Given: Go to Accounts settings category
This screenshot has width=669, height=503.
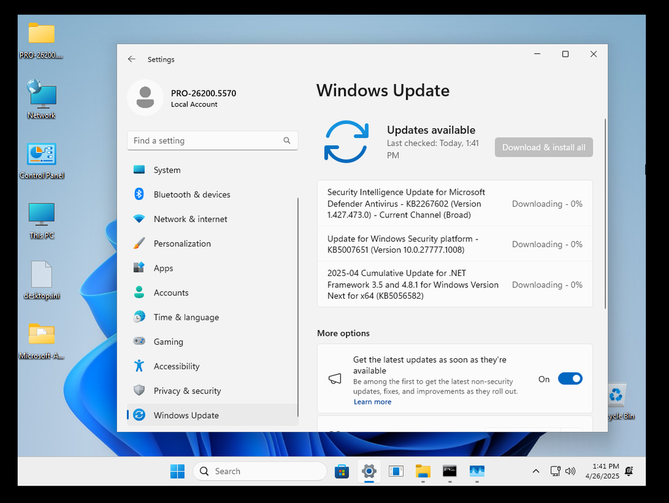Looking at the screenshot, I should [x=212, y=292].
